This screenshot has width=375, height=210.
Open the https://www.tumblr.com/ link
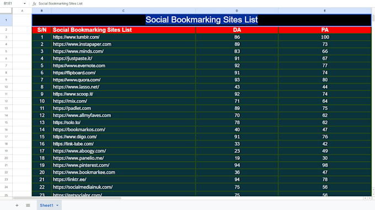[76, 37]
